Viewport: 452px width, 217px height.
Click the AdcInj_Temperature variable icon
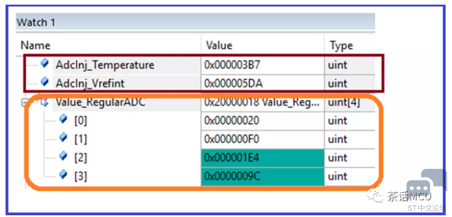(x=45, y=63)
